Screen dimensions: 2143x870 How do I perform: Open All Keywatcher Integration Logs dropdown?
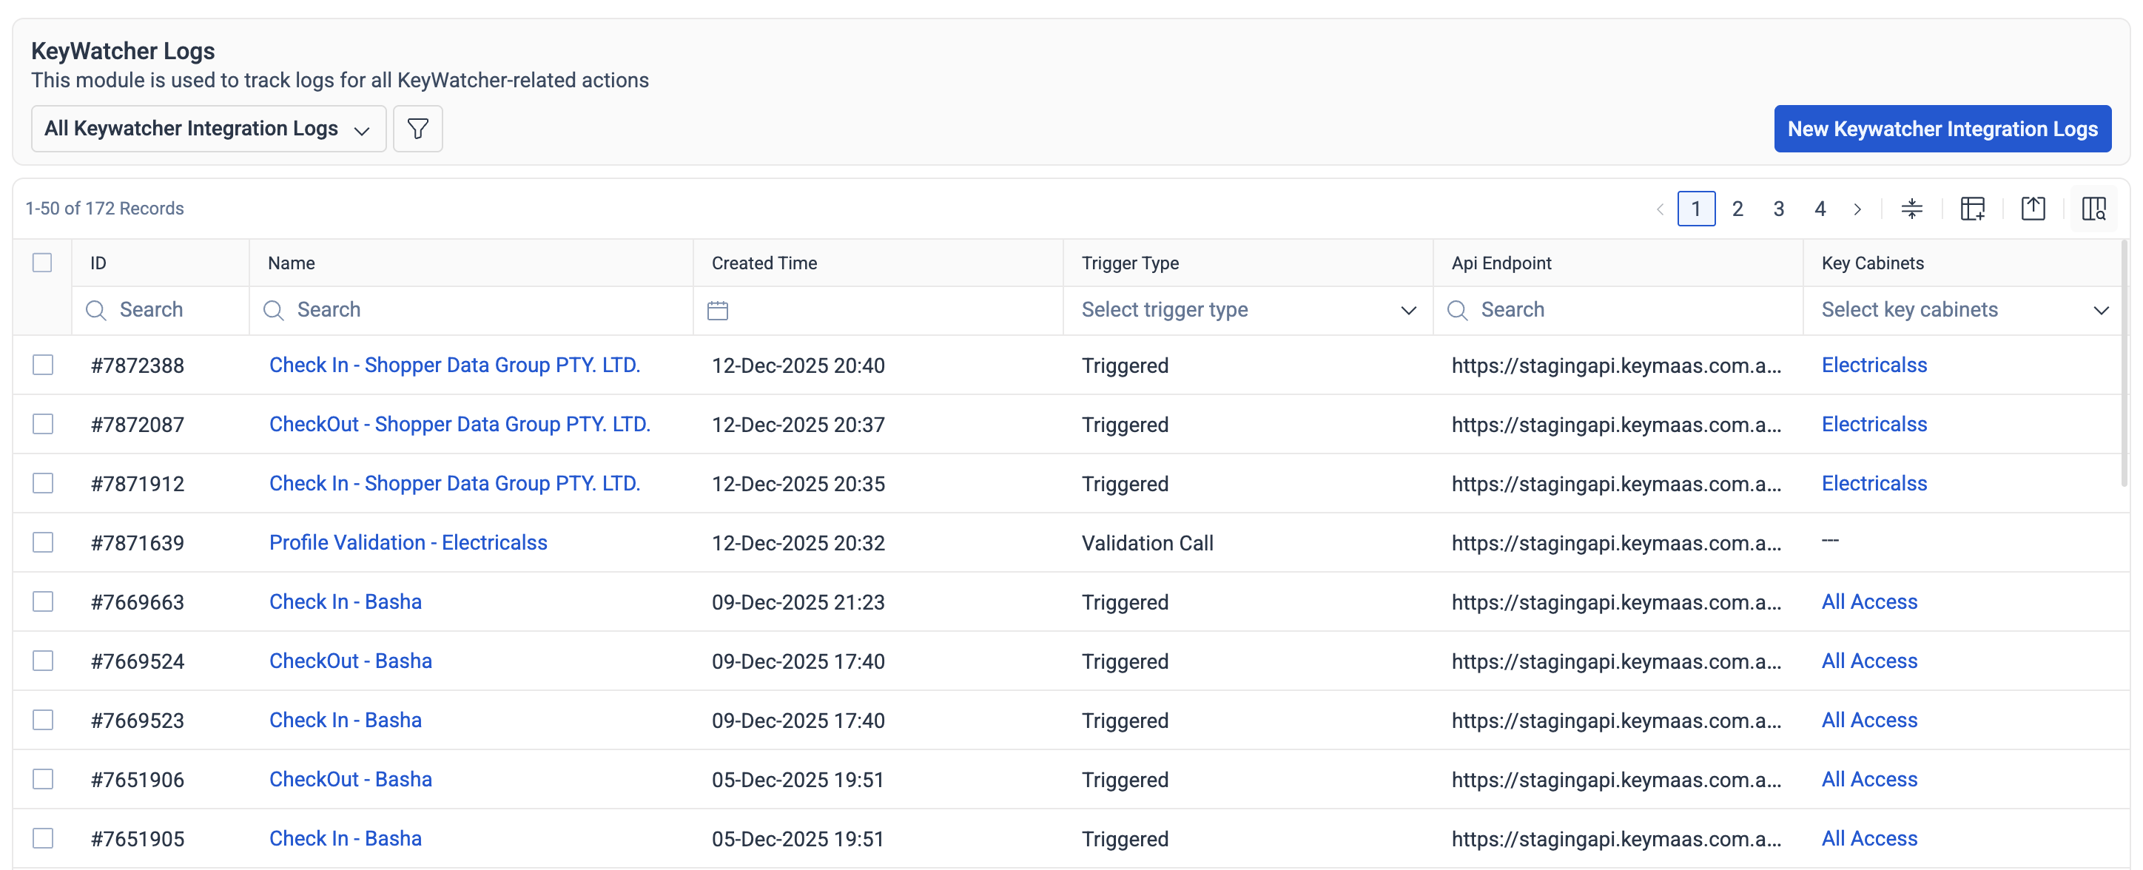click(x=208, y=129)
